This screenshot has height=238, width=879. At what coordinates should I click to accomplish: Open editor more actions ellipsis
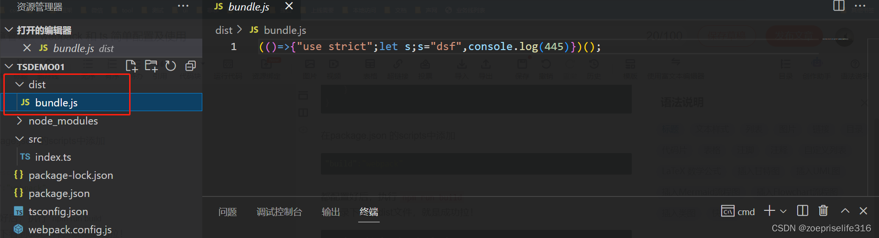pos(860,6)
